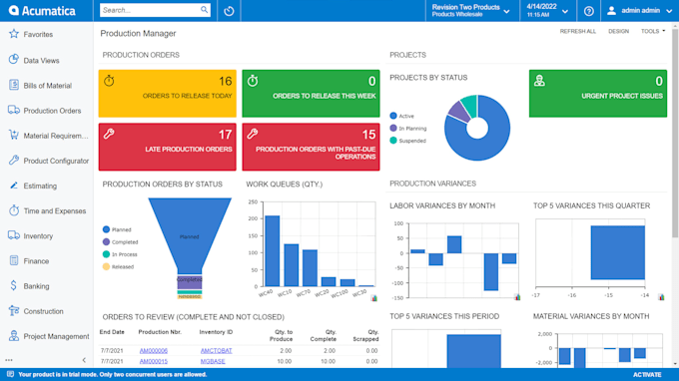Open Bills of Material sidebar icon
Image resolution: width=679 pixels, height=381 pixels.
pyautogui.click(x=14, y=85)
